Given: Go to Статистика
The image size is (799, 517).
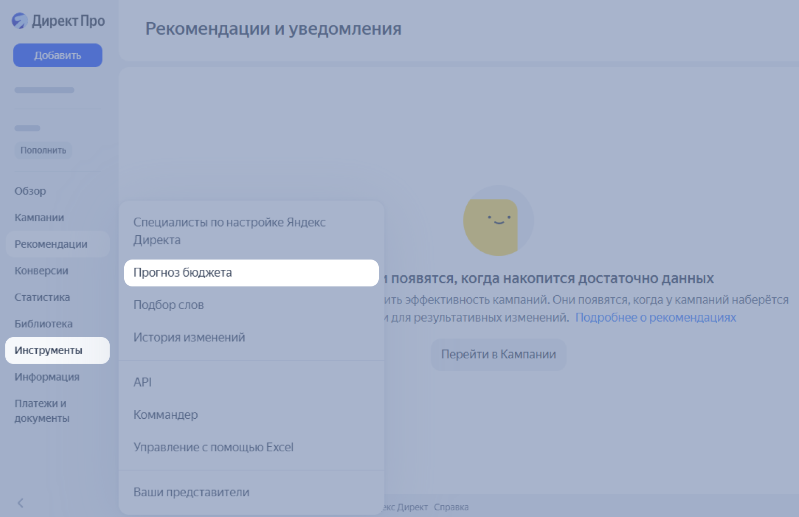Looking at the screenshot, I should point(42,297).
